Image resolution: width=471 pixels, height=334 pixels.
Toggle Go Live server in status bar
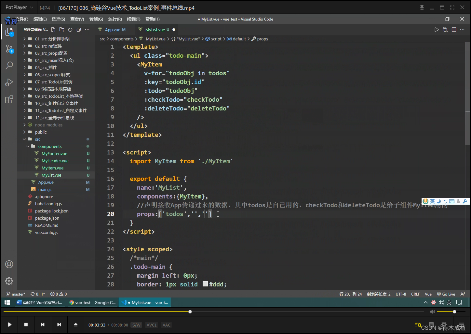pos(446,294)
